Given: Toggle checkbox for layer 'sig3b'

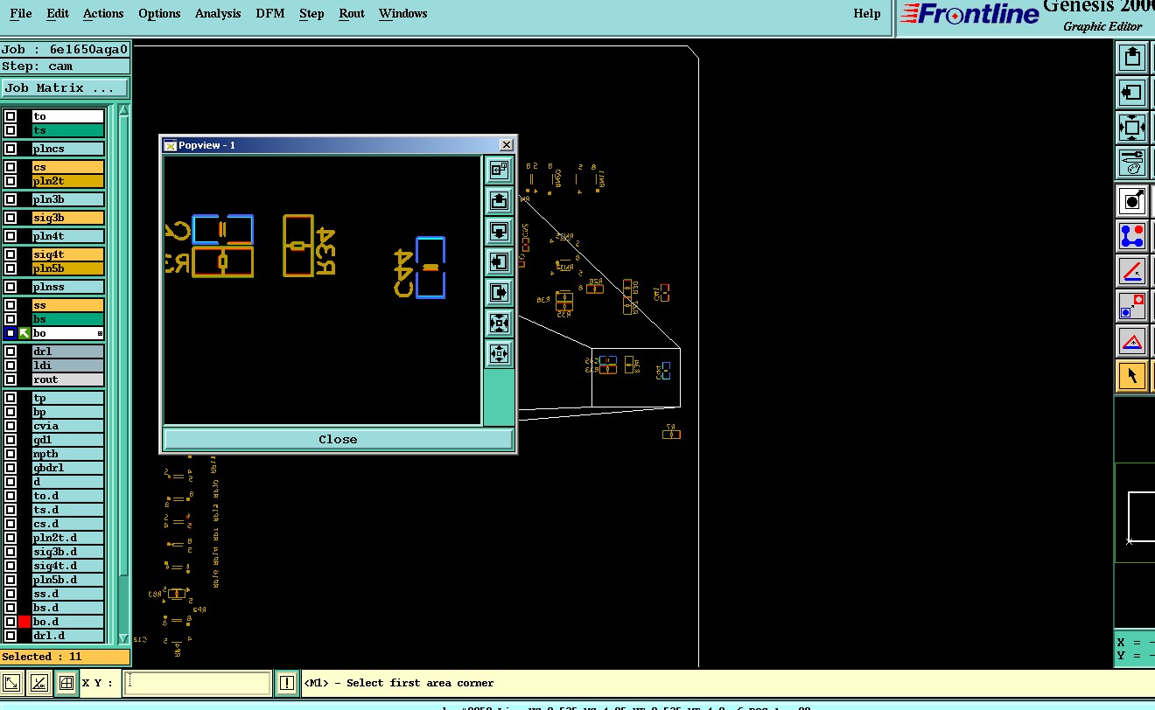Looking at the screenshot, I should (10, 218).
